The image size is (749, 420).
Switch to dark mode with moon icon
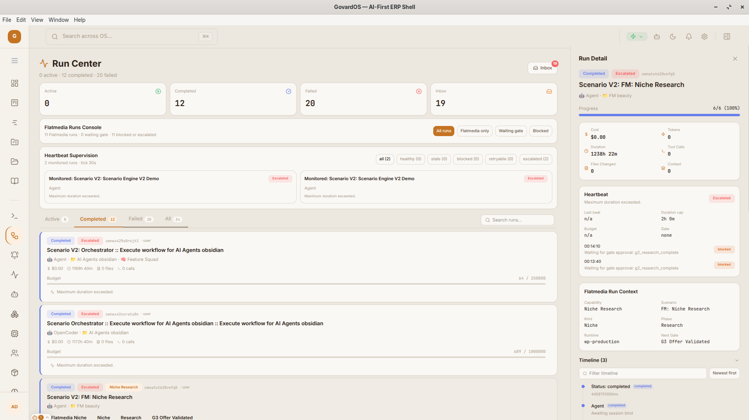tap(673, 36)
